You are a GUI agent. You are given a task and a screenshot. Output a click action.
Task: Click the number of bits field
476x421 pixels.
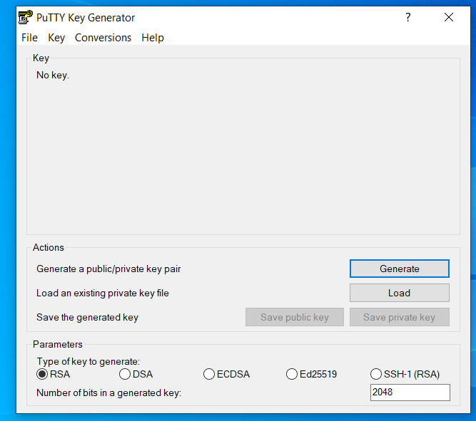(x=410, y=393)
